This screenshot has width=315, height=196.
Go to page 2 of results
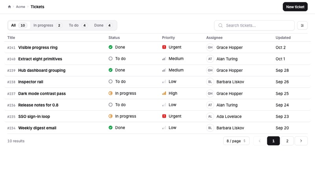coord(287,141)
